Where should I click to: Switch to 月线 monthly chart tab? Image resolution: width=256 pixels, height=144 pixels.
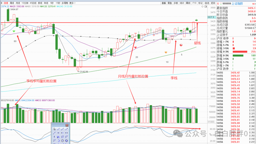pos(18,3)
